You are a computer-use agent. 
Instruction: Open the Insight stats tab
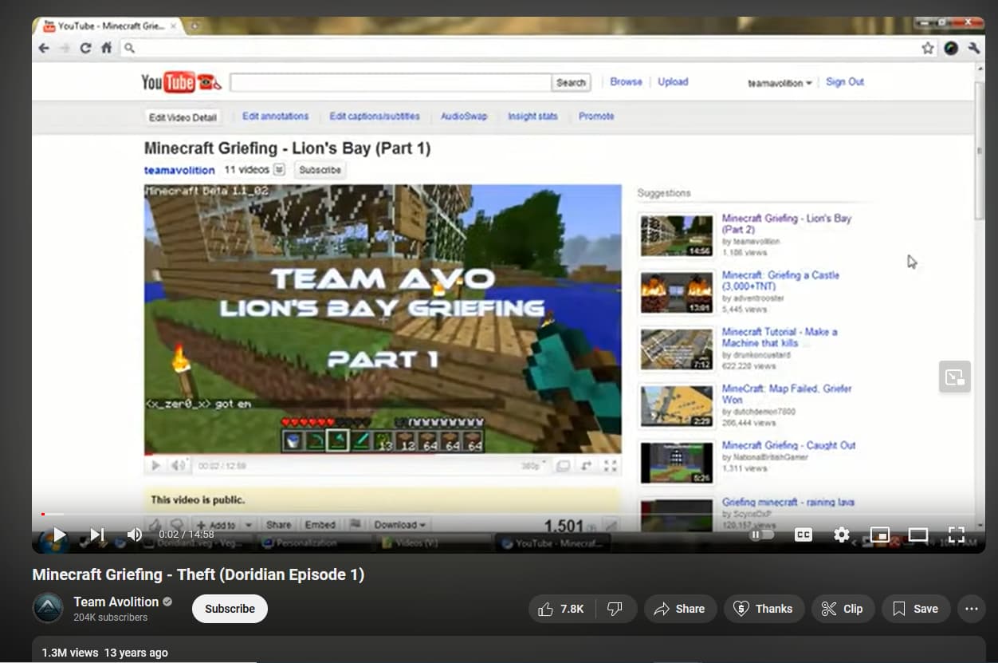[532, 116]
